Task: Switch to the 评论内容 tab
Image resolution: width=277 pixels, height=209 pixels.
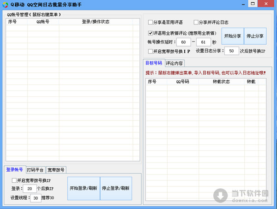Action: point(174,63)
